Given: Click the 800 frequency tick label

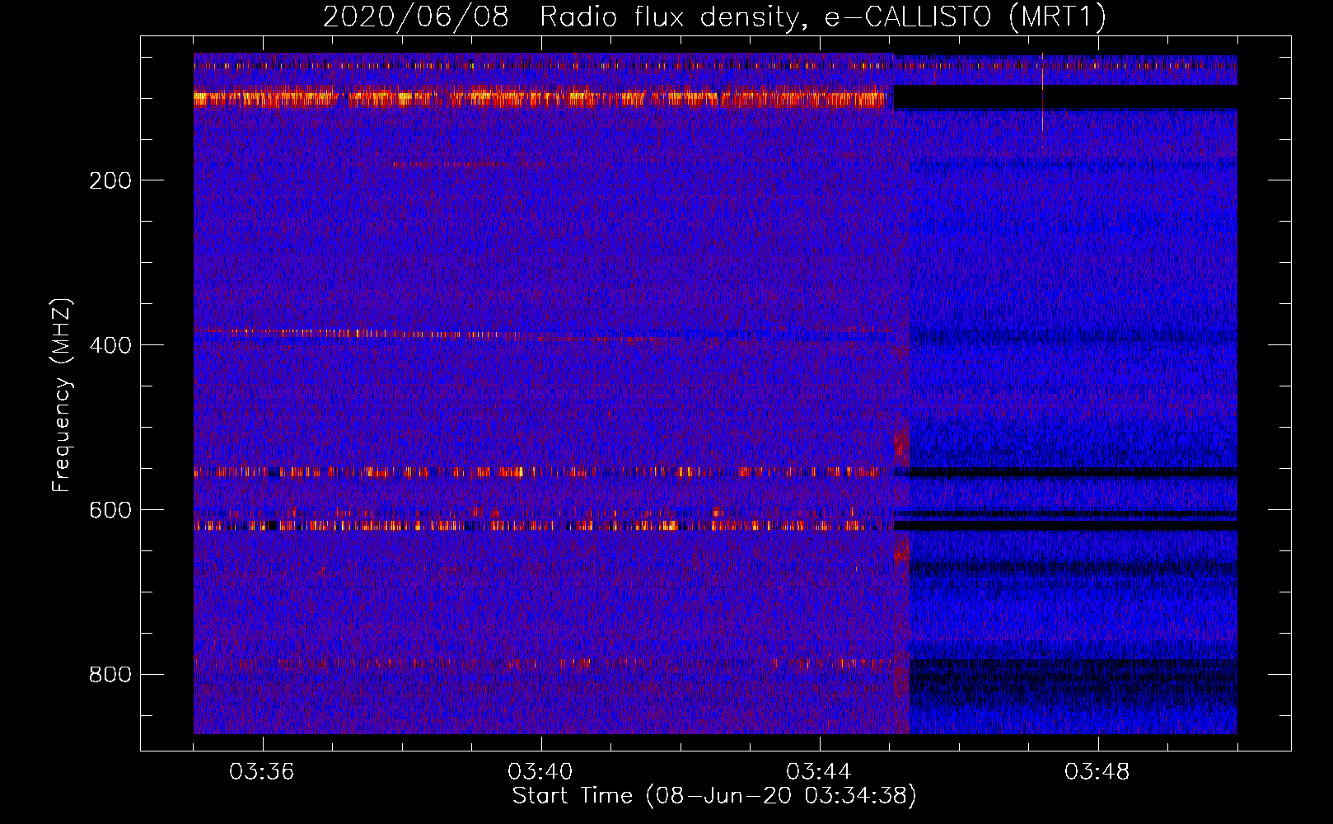Looking at the screenshot, I should [110, 675].
